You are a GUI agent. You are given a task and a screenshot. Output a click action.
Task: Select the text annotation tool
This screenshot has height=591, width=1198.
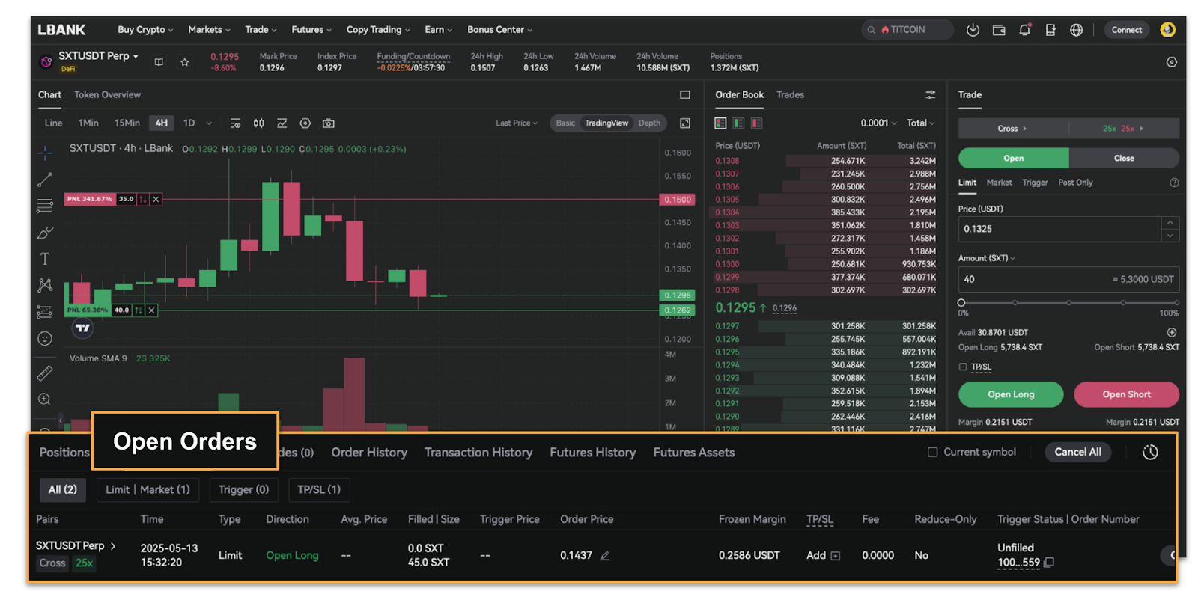[x=45, y=259]
